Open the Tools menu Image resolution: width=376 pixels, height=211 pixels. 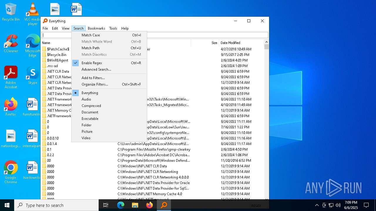113,28
